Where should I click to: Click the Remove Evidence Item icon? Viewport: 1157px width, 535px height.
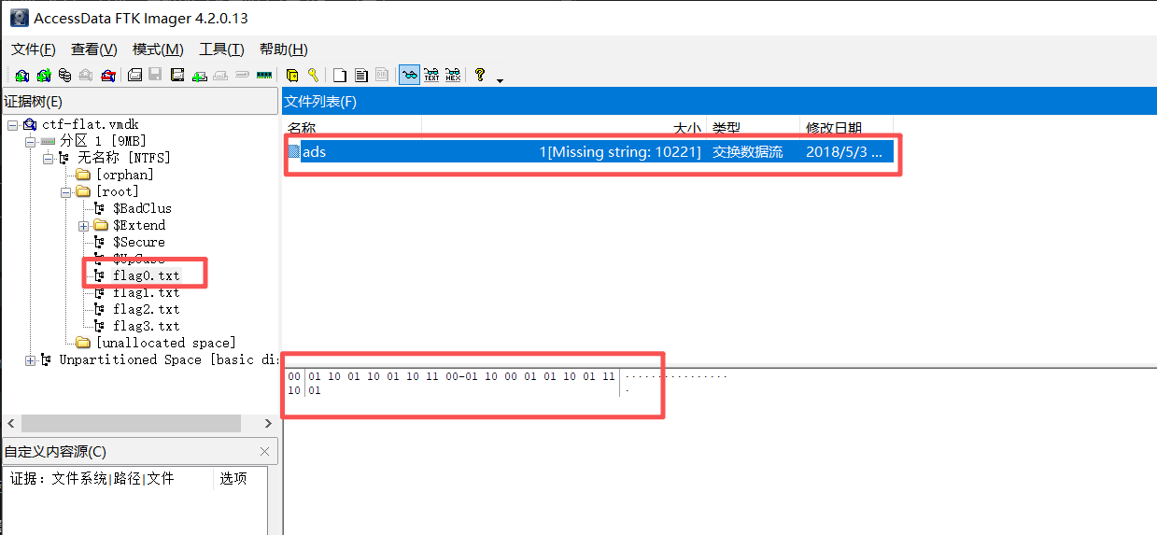click(86, 76)
